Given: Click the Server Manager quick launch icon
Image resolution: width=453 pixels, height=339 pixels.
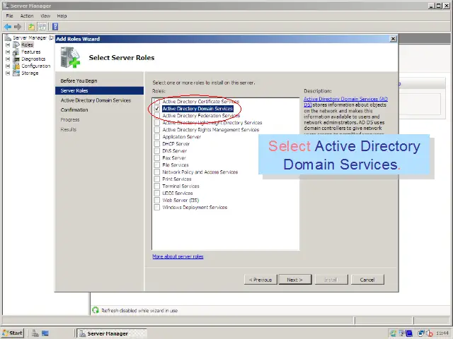Looking at the screenshot, I should point(35,333).
